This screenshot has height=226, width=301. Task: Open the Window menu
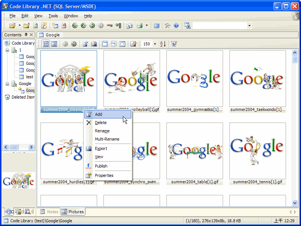pyautogui.click(x=71, y=16)
